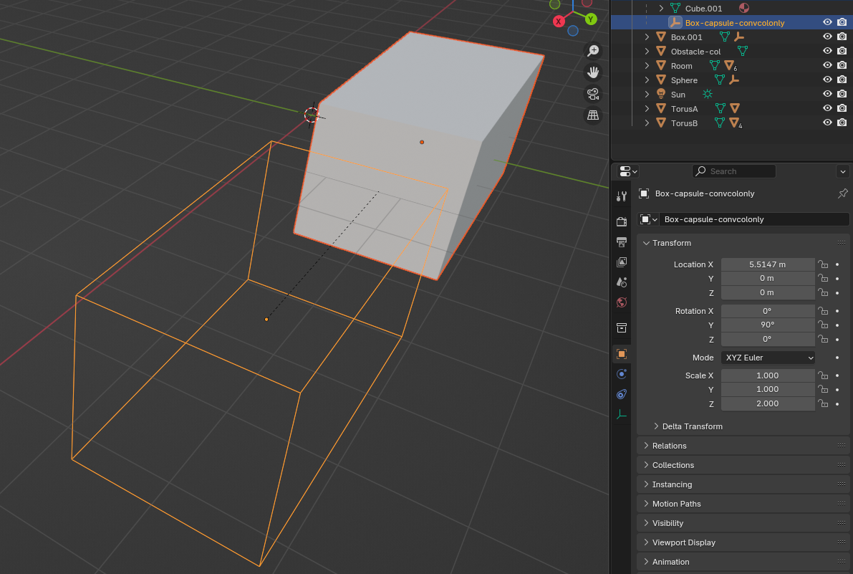Viewport: 853px width, 574px height.
Task: Select Obstacle-col in the outliner
Action: (x=695, y=52)
